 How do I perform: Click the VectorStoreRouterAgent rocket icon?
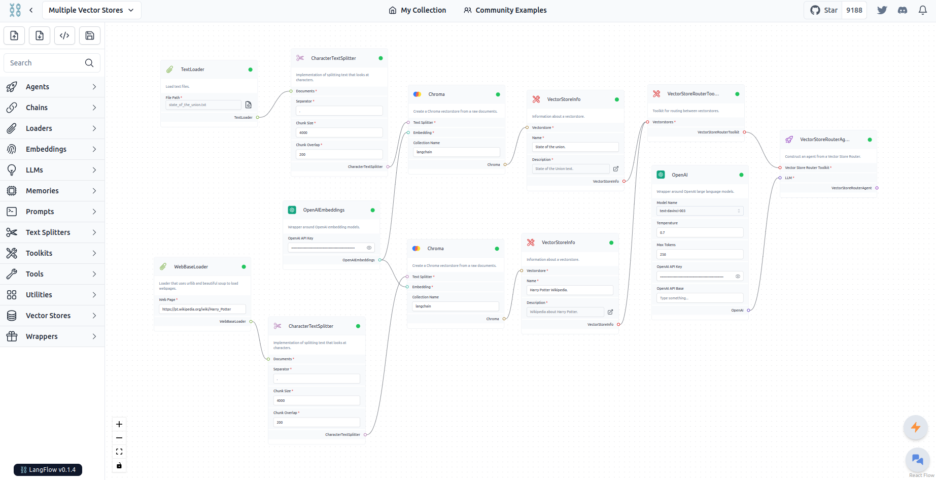tap(789, 140)
